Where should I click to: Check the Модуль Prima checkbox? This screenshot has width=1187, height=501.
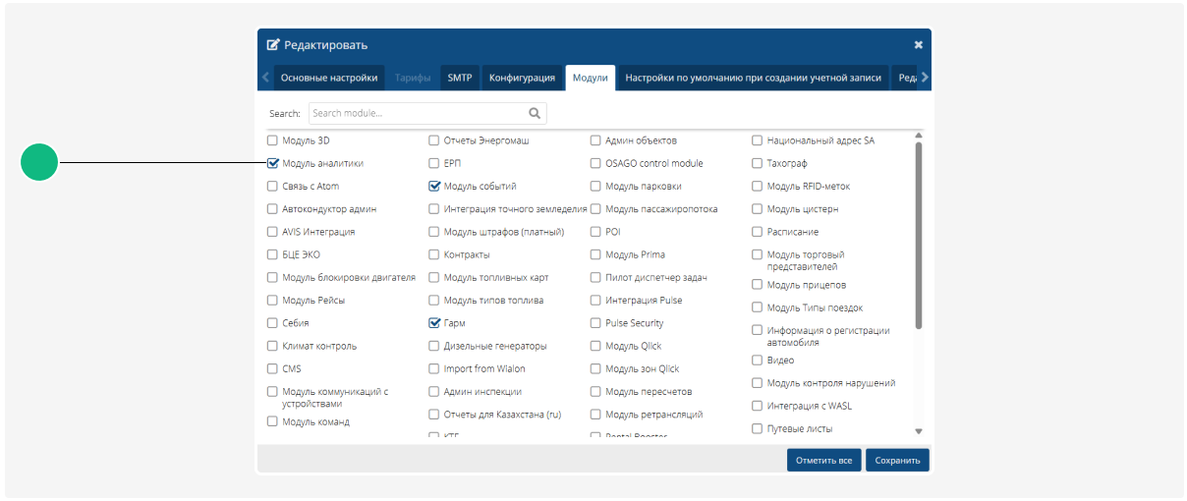point(595,254)
